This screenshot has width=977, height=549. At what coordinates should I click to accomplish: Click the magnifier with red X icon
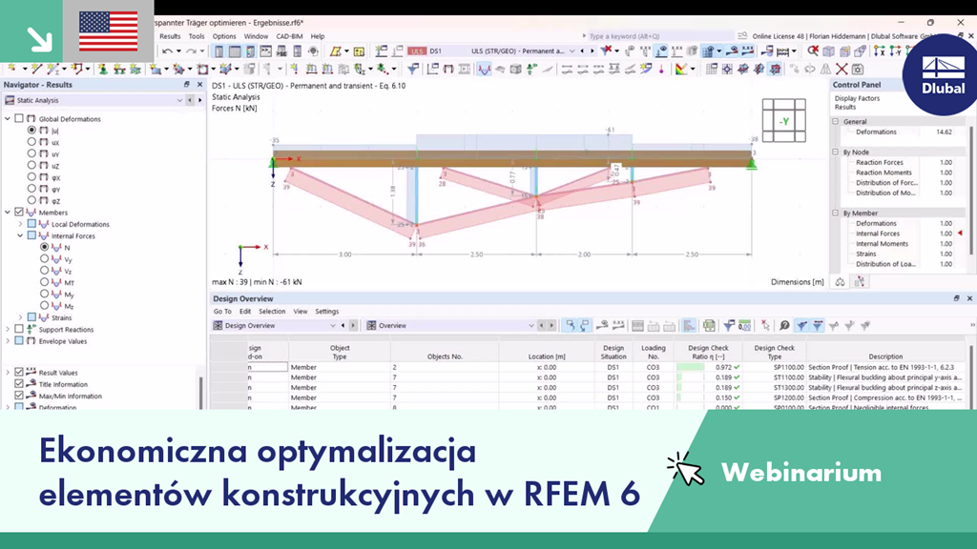pos(813,51)
